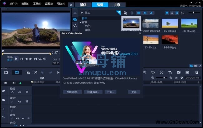This screenshot has height=128, width=203.
Task: Toggle photo filter in library
Action: pos(145,13)
